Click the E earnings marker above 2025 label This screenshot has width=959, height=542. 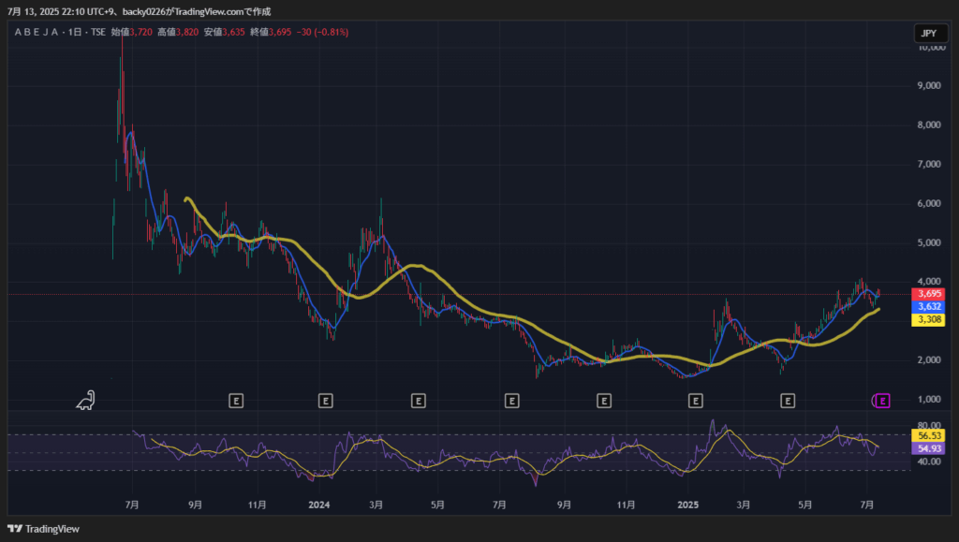point(696,401)
